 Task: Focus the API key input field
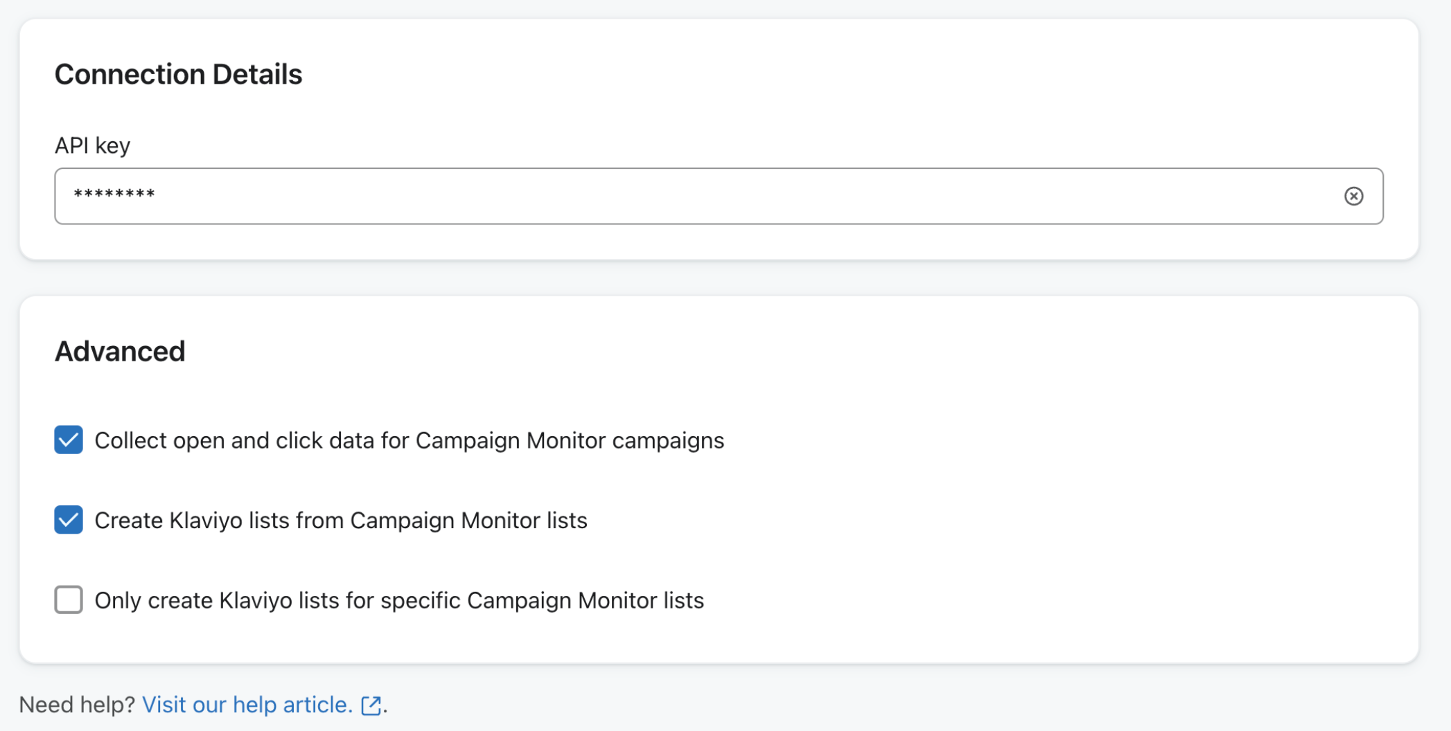point(693,196)
